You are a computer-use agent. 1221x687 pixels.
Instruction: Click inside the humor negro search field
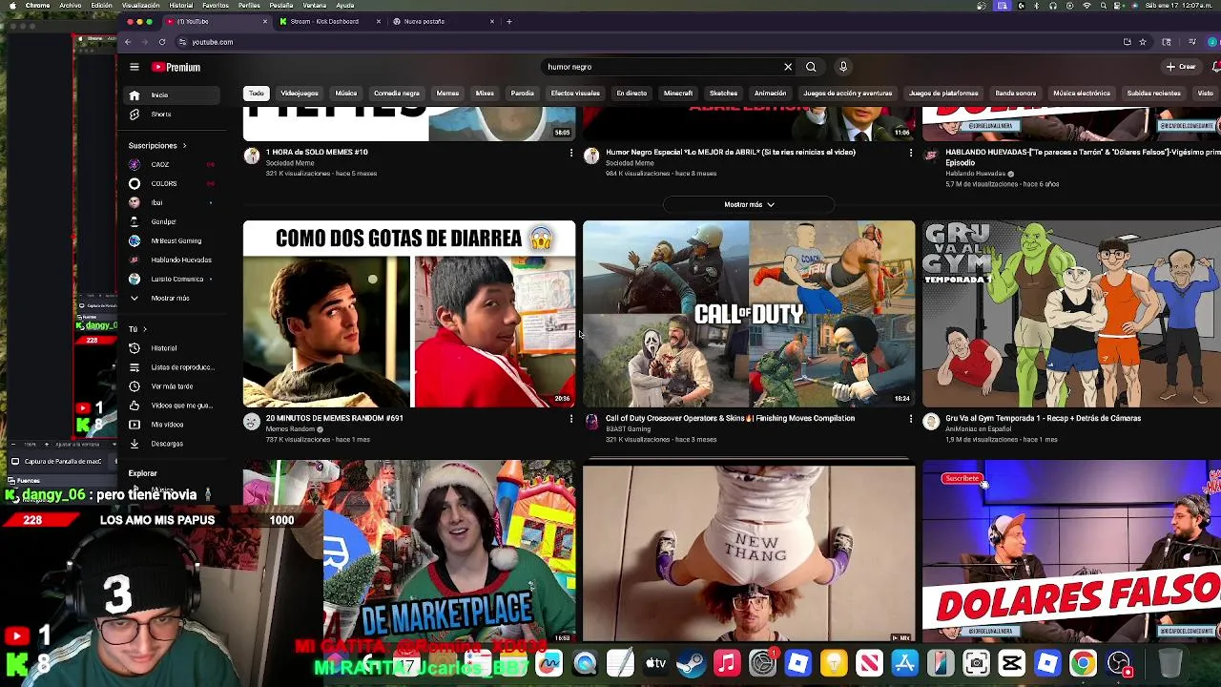[x=661, y=67]
